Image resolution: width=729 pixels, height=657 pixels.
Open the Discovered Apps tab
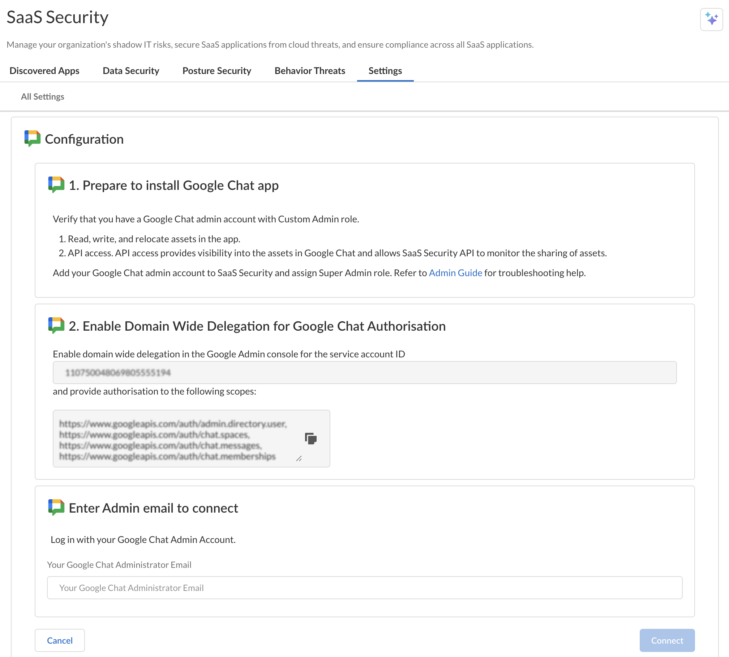44,71
